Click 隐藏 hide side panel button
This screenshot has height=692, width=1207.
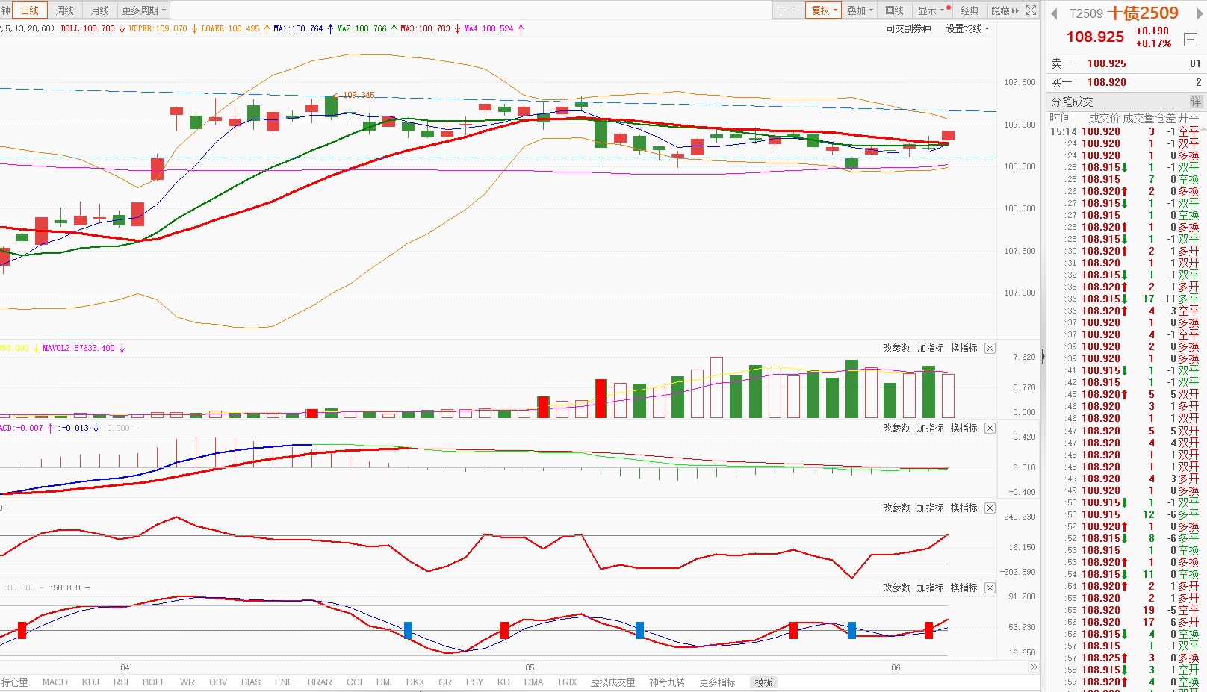1005,10
